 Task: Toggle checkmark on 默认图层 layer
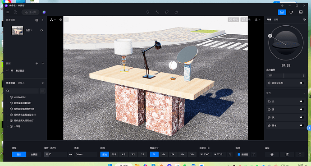pos(8,70)
